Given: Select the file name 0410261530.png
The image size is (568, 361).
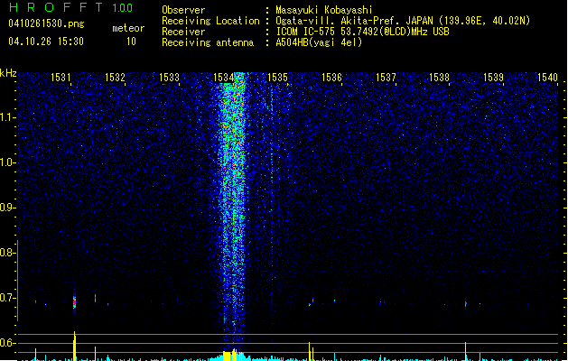Looking at the screenshot, I should [x=46, y=23].
